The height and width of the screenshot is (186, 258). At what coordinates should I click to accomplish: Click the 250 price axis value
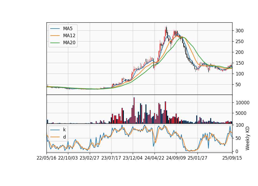pyautogui.click(x=239, y=42)
